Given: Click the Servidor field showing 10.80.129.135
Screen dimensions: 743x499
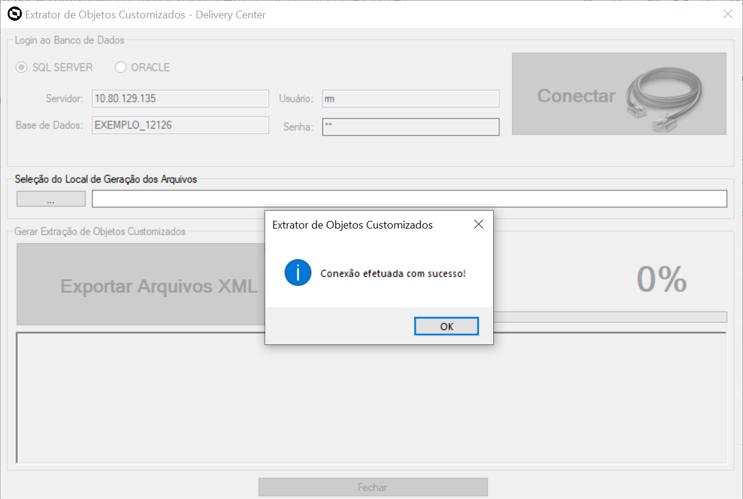Looking at the screenshot, I should pyautogui.click(x=180, y=99).
